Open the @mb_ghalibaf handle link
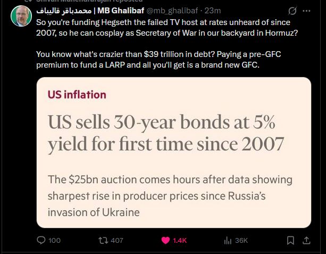 click(172, 11)
